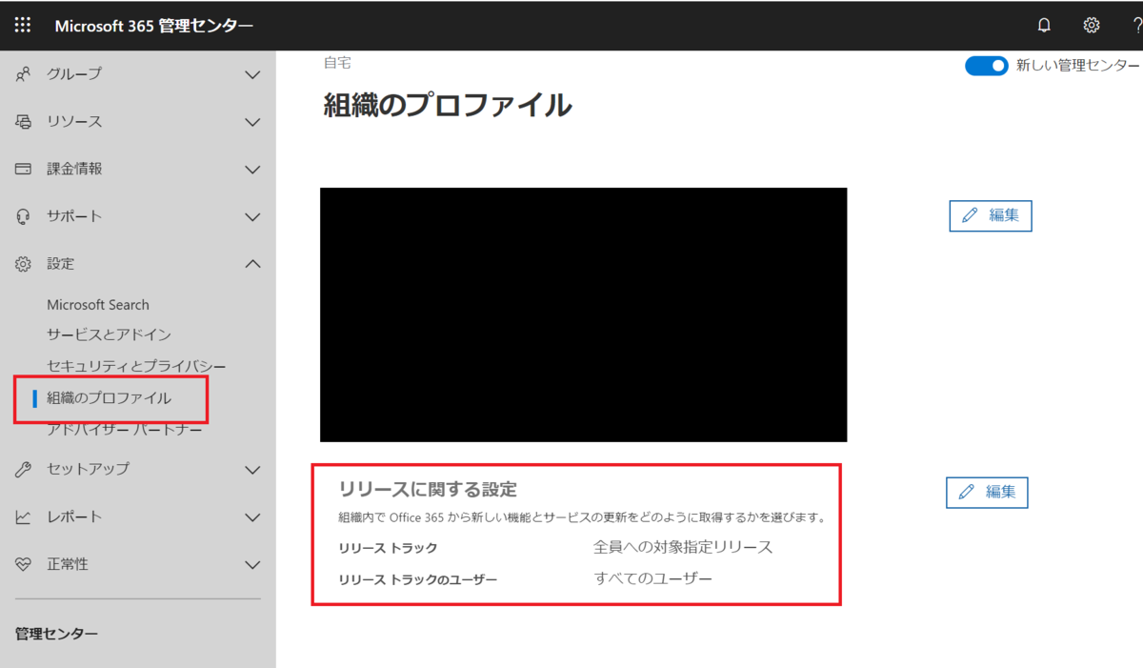Click the 自宅 breadcrumb text
The image size is (1143, 668).
[x=337, y=63]
